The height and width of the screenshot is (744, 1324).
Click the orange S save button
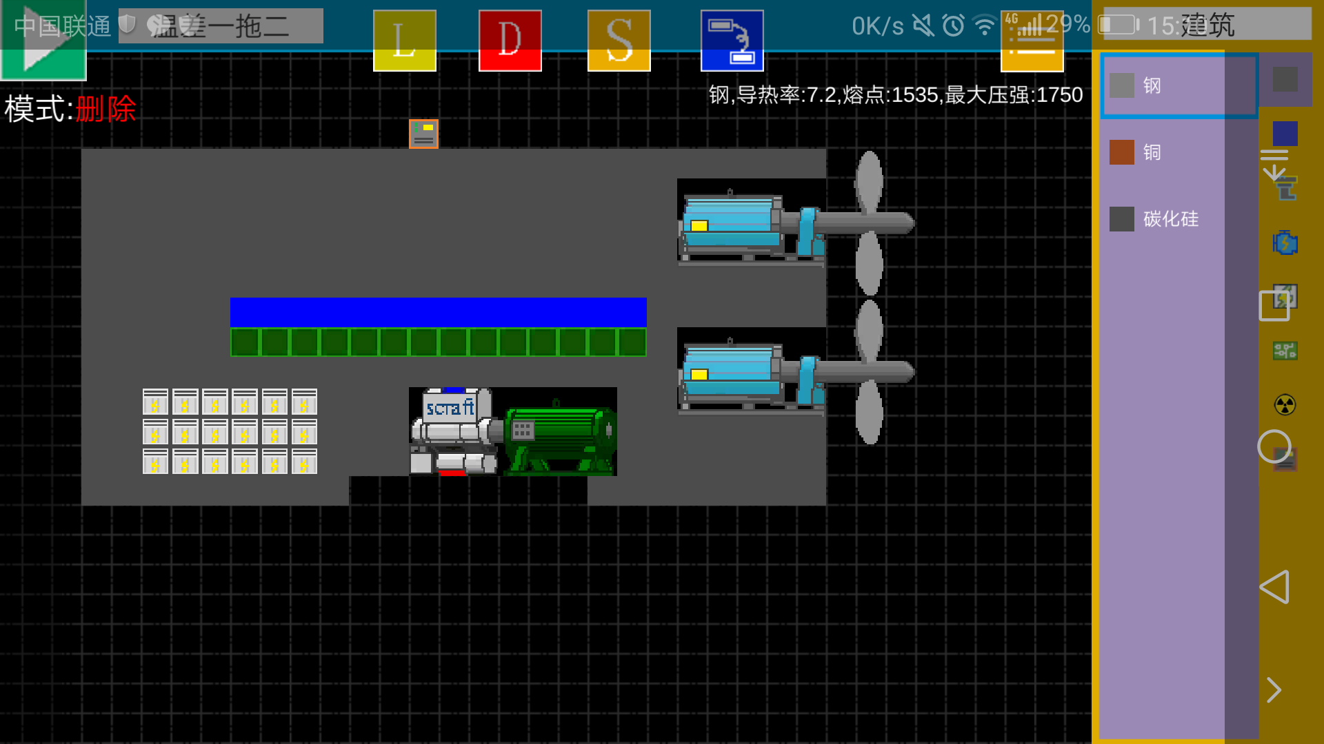[619, 41]
